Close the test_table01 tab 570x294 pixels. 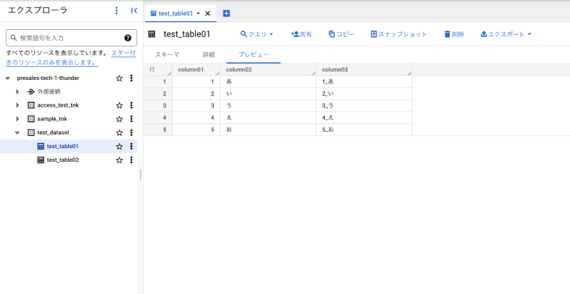[x=208, y=13]
